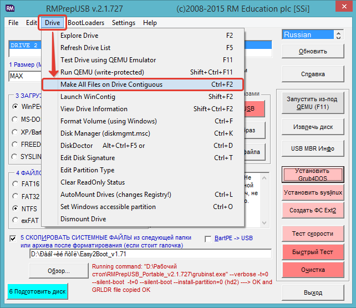Toggle the copy system files checkbox

pos(13,239)
